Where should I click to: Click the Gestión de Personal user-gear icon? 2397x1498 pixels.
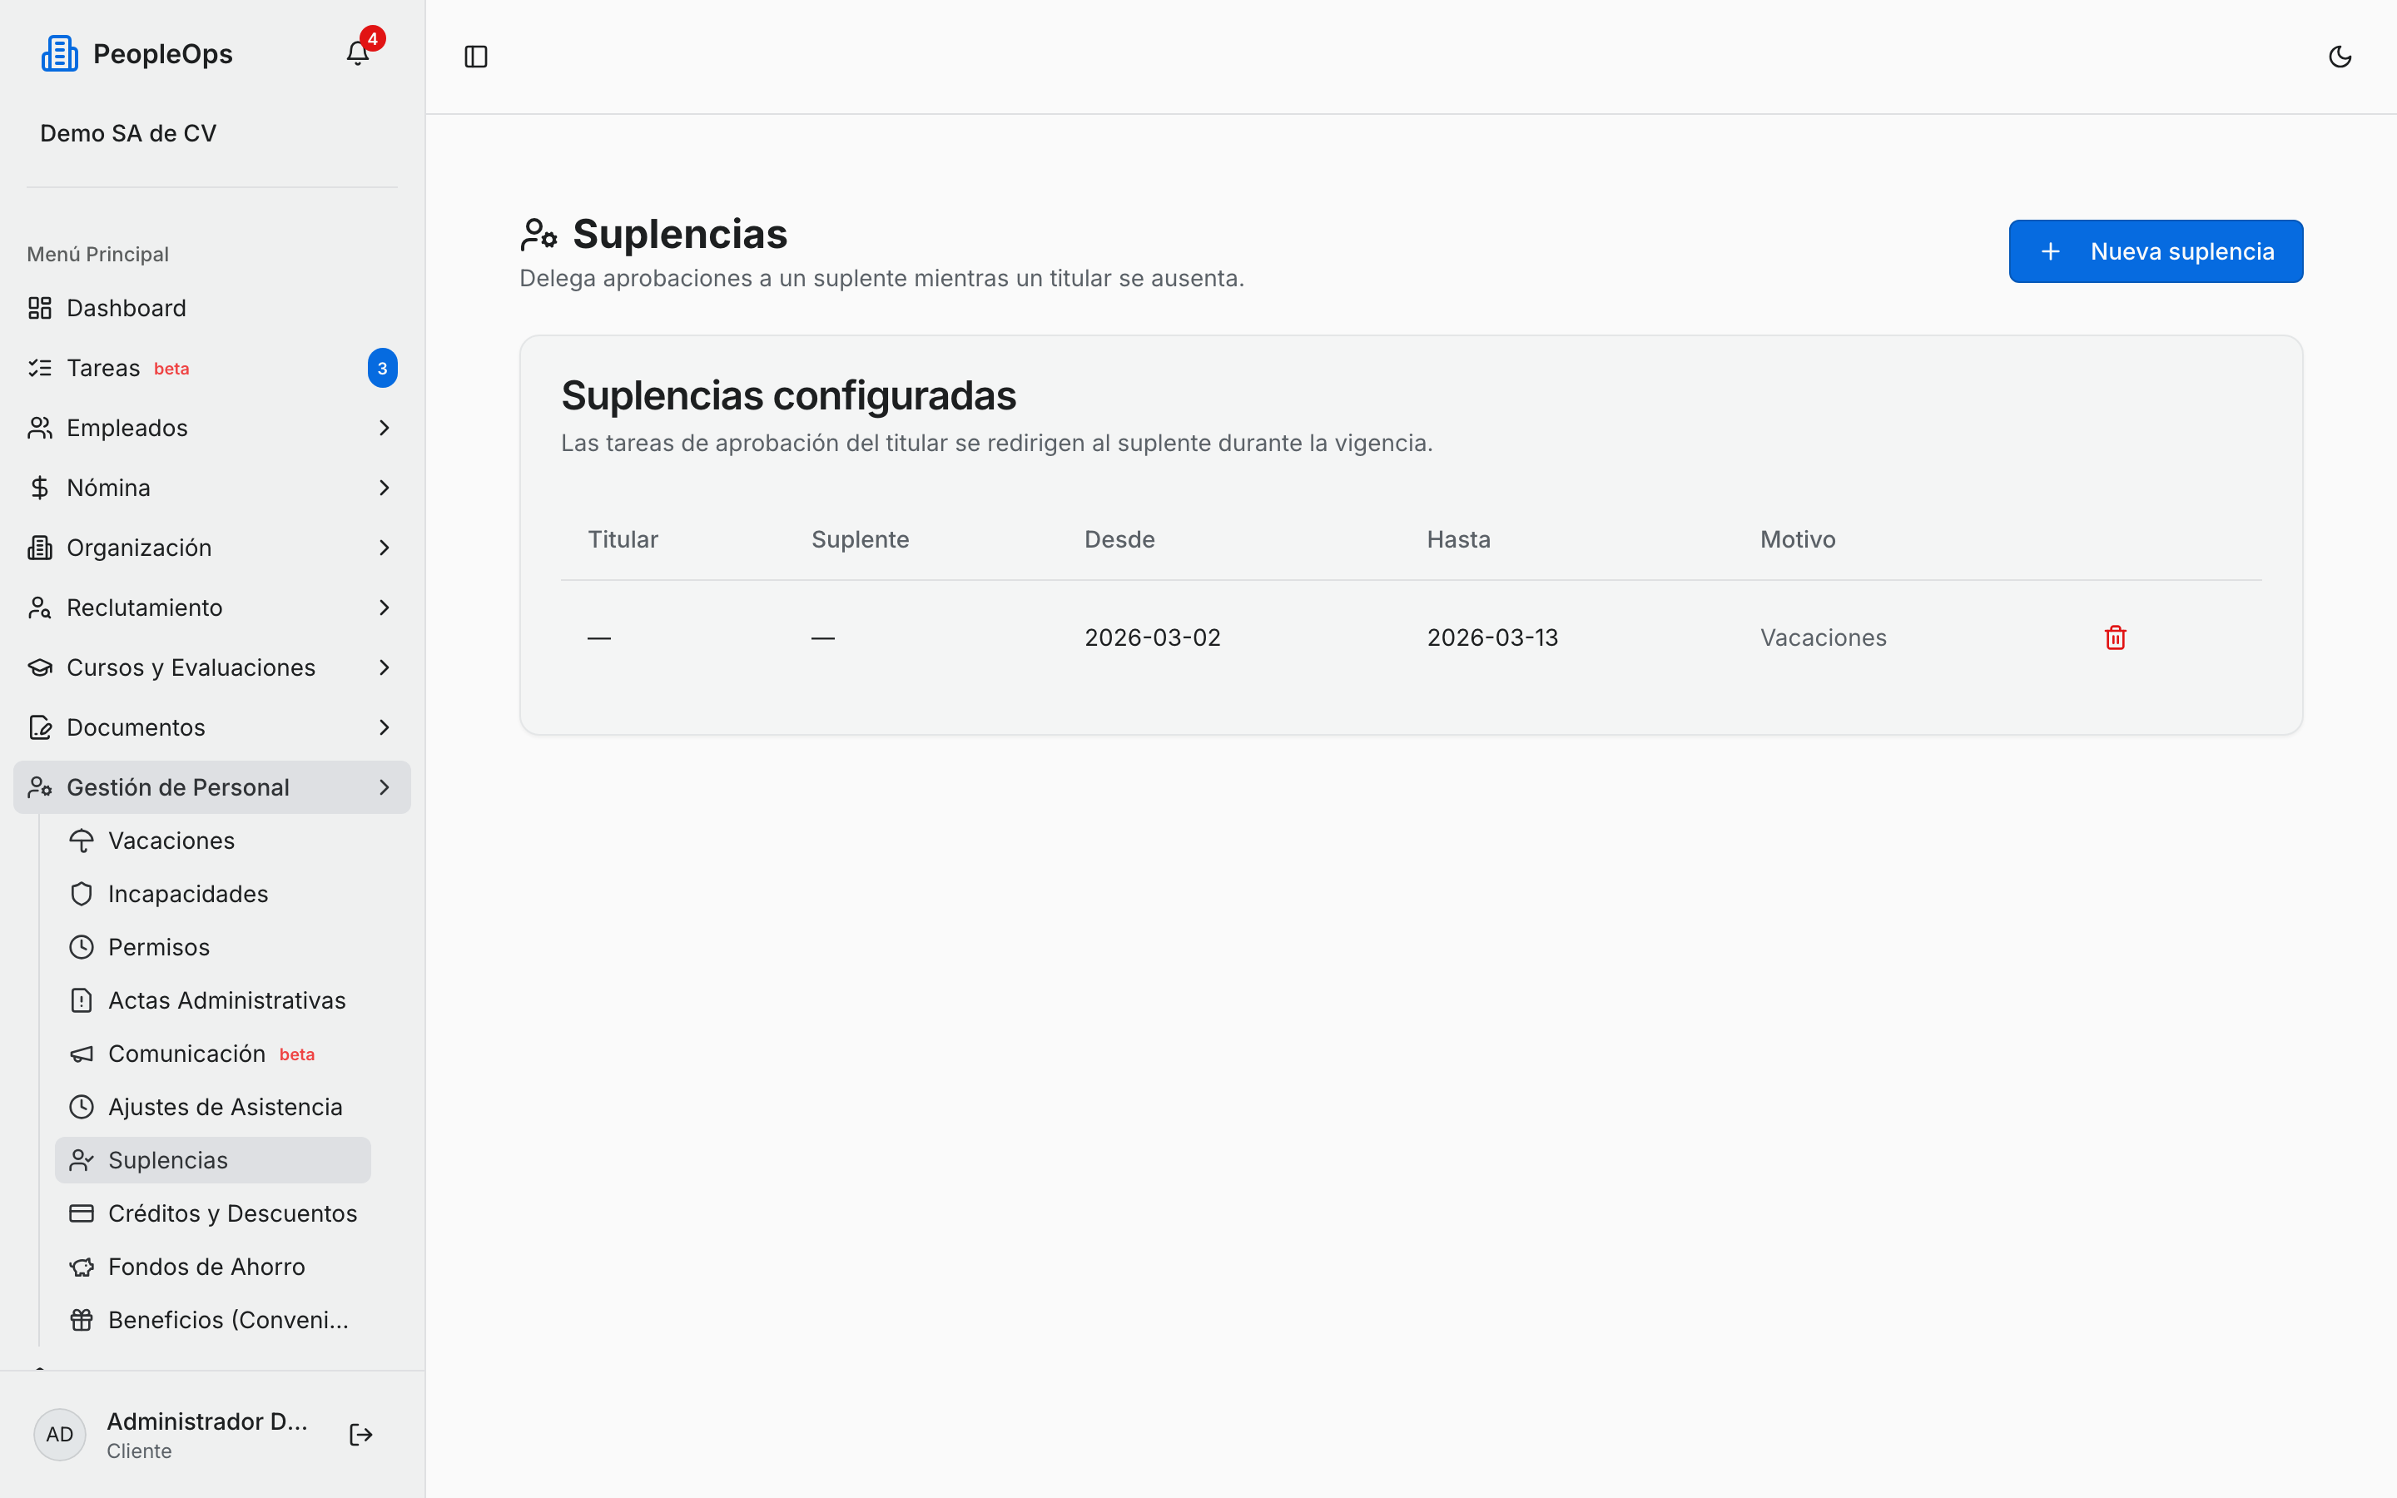(x=40, y=787)
